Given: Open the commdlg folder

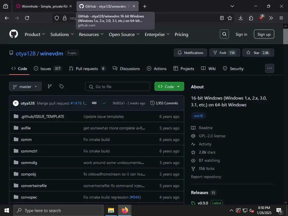Looking at the screenshot, I should [29, 163].
